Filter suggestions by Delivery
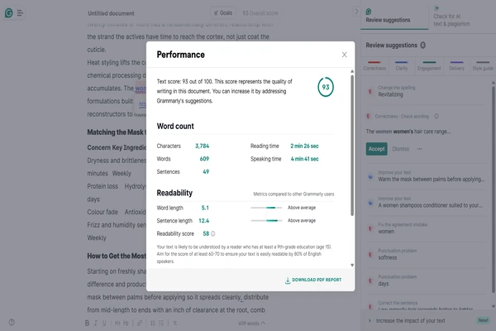 456,65
